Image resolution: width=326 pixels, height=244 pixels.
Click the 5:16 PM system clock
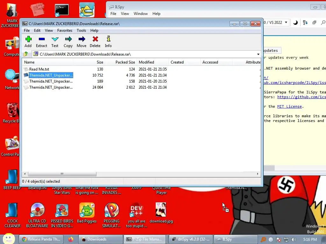click(x=310, y=240)
